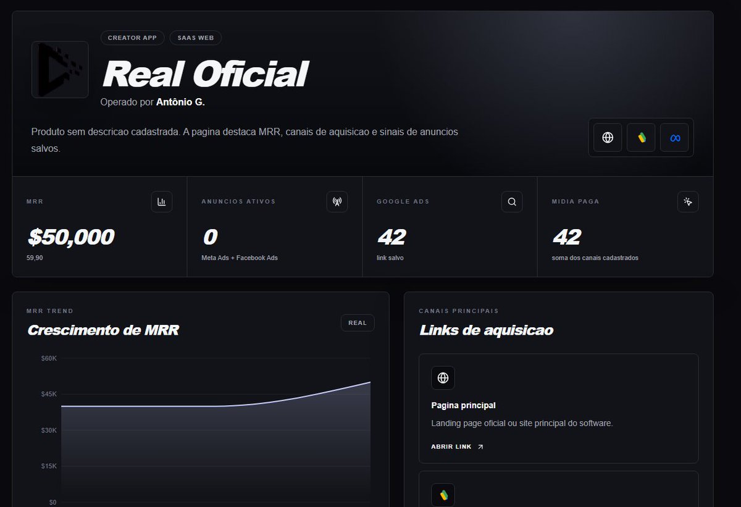Click the arrow icon beside ABRIR LINK
The width and height of the screenshot is (741, 507).
pos(480,447)
